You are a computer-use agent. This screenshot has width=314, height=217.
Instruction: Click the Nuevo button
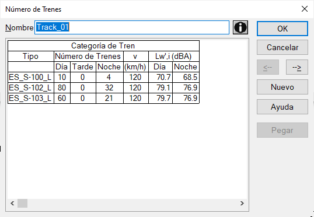tap(282, 87)
